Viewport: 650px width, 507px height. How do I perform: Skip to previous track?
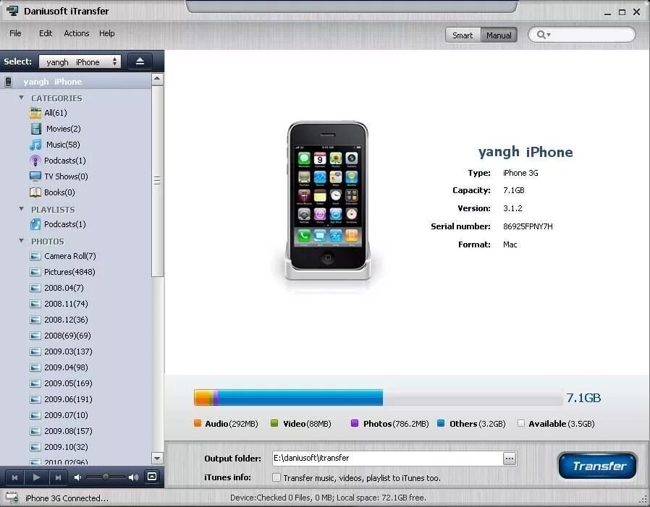(14, 477)
